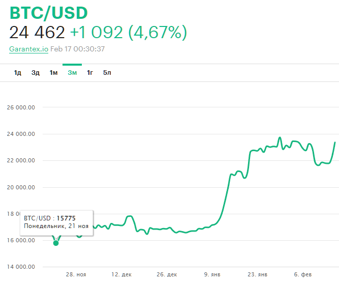This screenshot has height=284, width=339.
Task: Open the Garantex.io source link
Action: click(28, 49)
